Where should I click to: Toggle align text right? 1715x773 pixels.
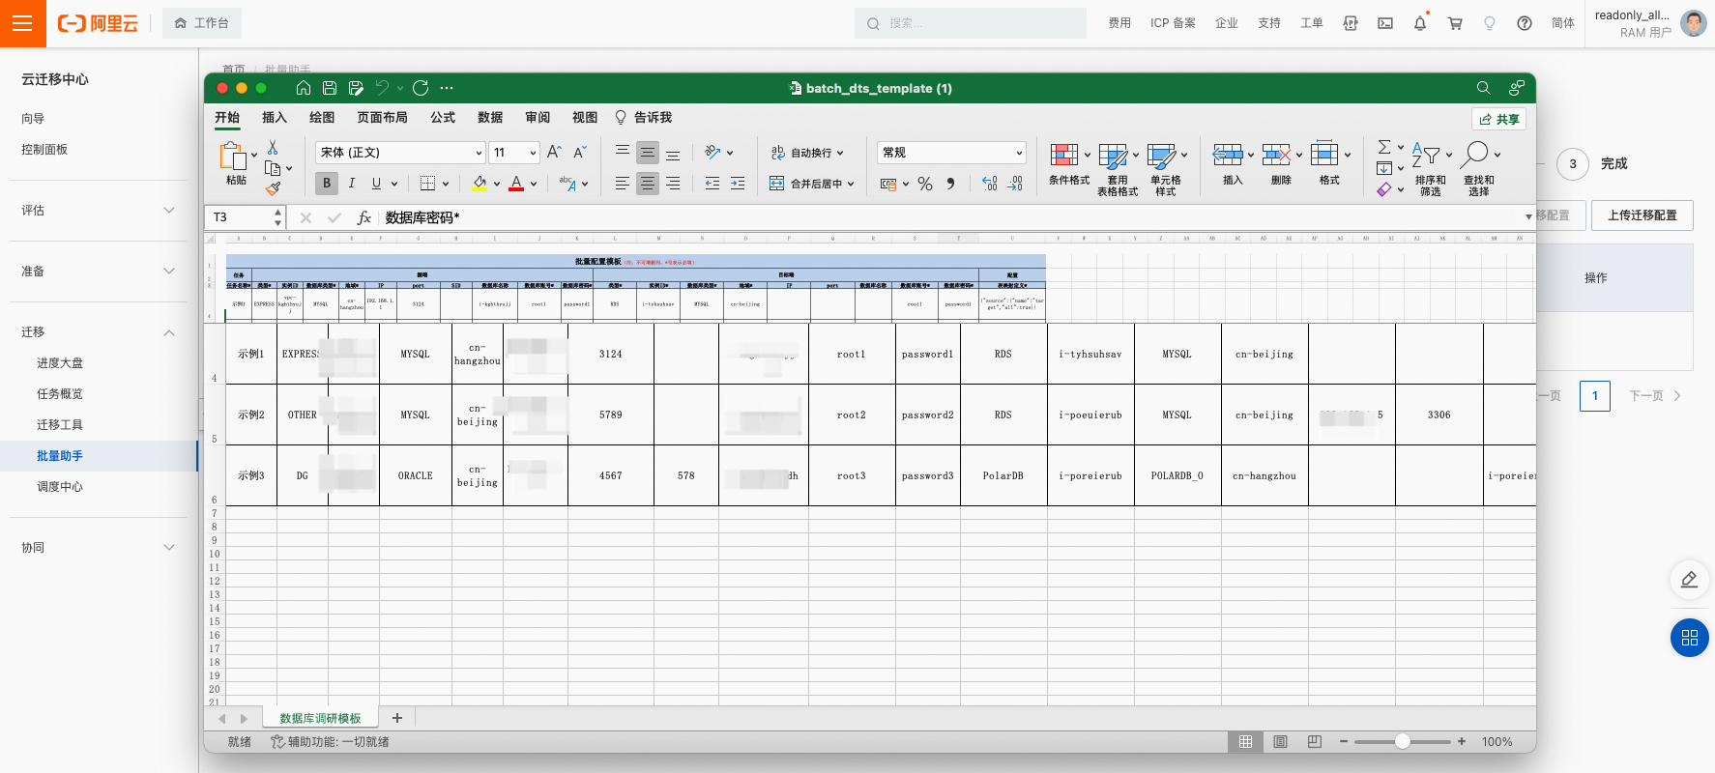673,183
